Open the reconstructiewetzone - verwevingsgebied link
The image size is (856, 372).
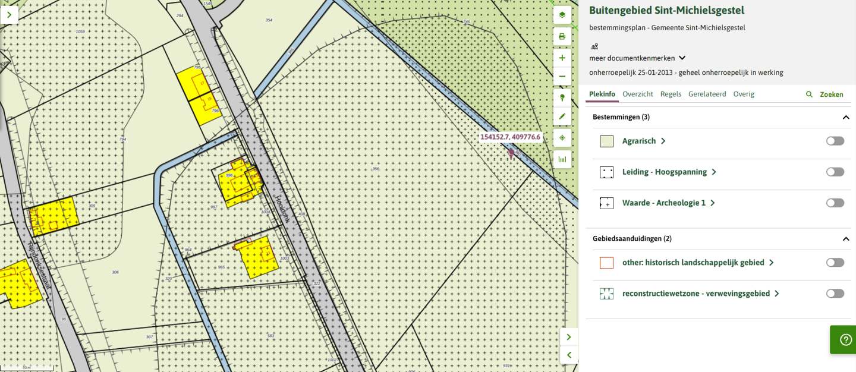click(696, 294)
